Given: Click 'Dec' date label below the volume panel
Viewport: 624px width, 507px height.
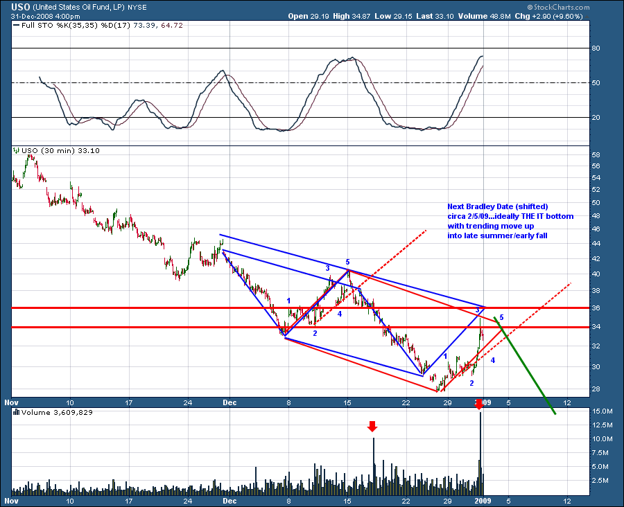Looking at the screenshot, I should 229,501.
